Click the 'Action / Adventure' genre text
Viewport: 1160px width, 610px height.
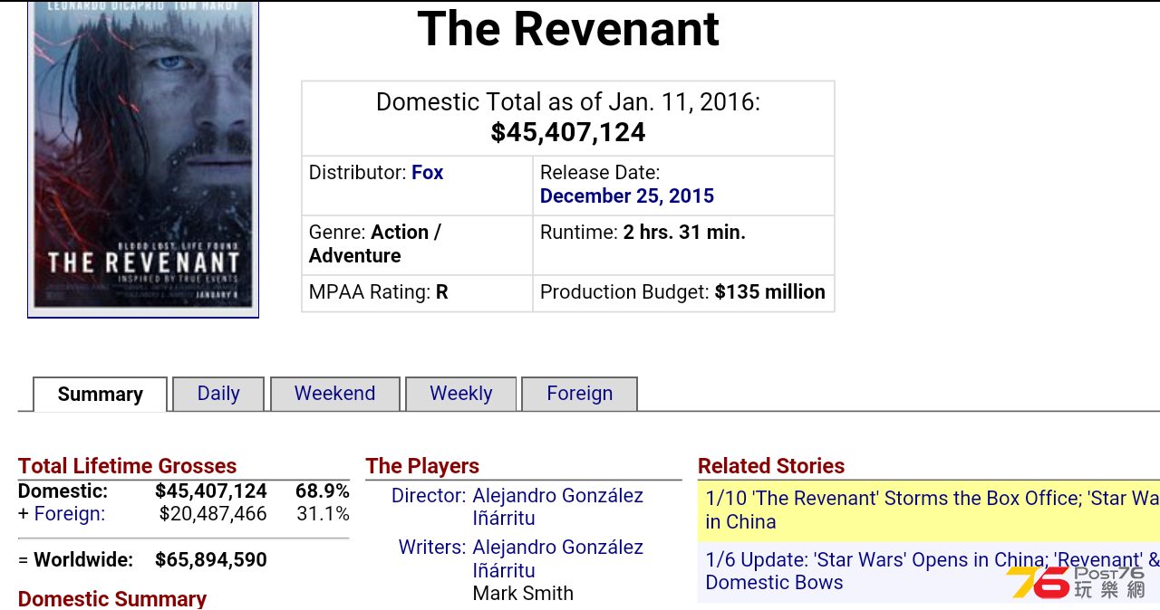pos(375,244)
